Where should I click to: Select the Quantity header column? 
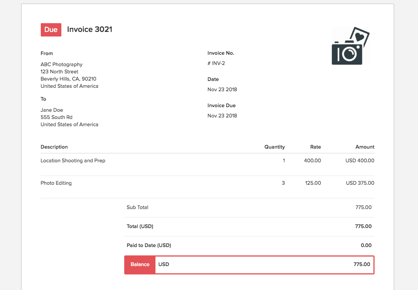274,147
